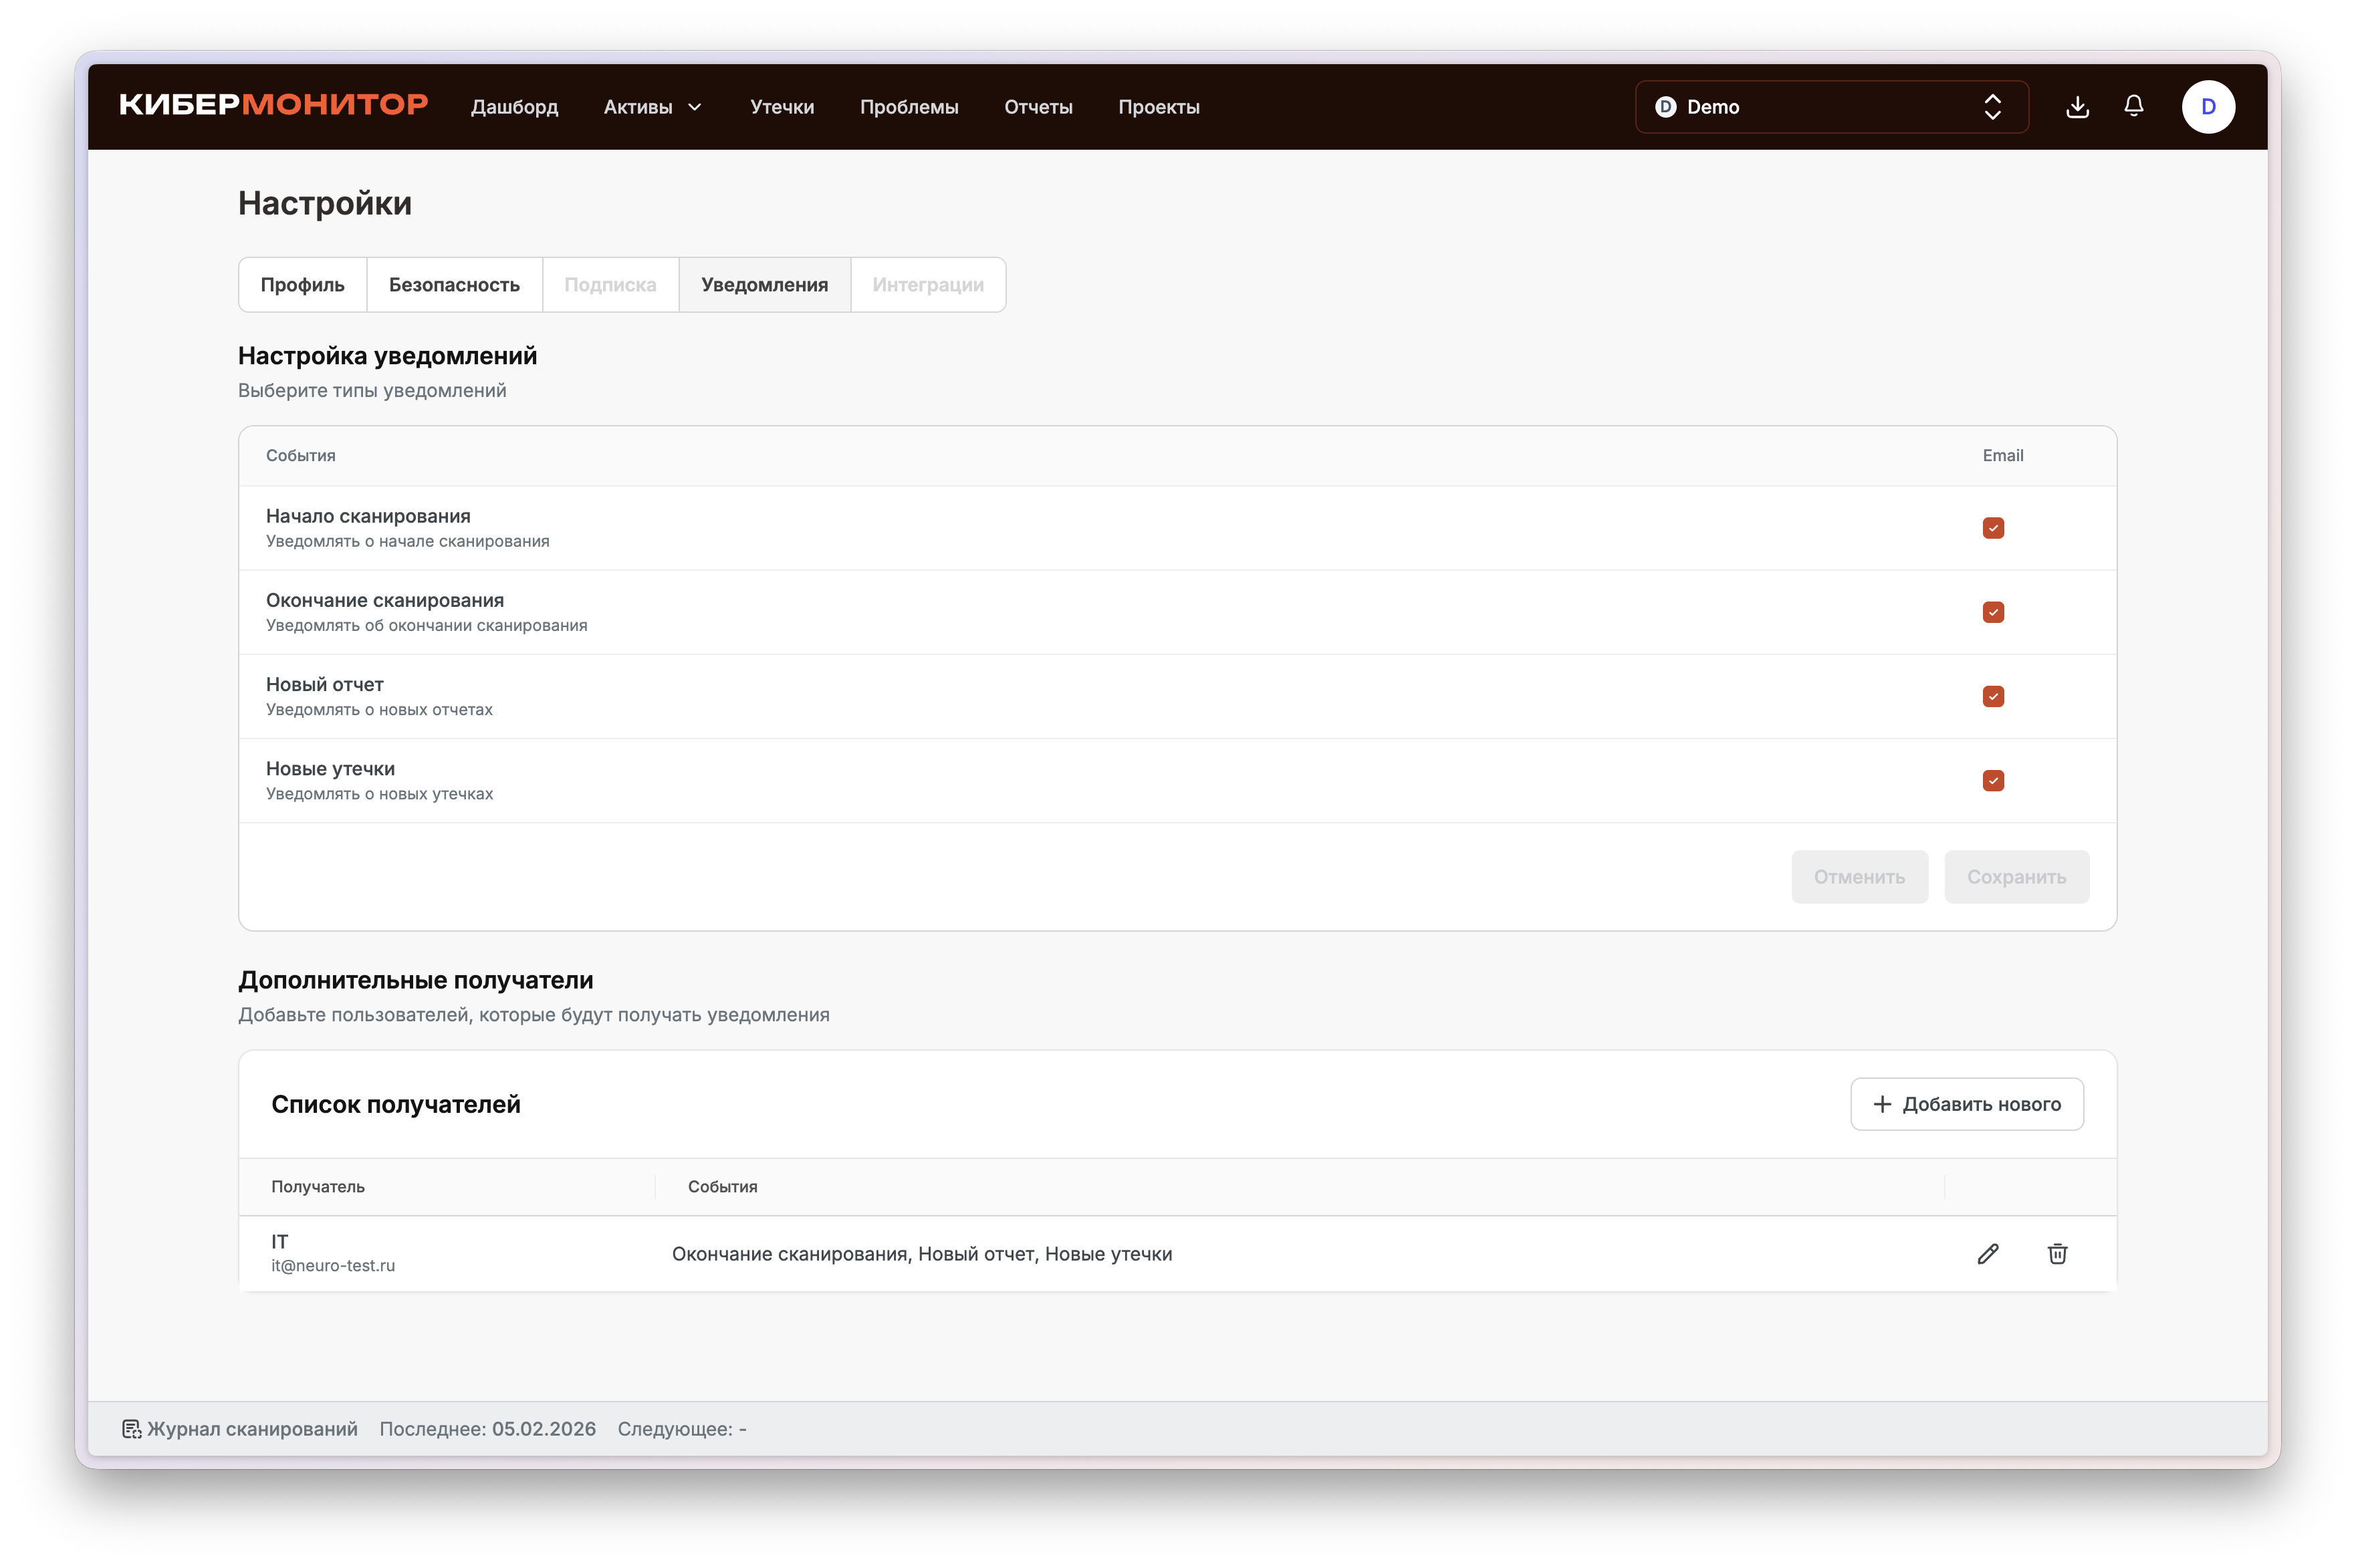Screen dimensions: 2356x1568
Task: Open scan journal icon in footer
Action: [x=132, y=1429]
